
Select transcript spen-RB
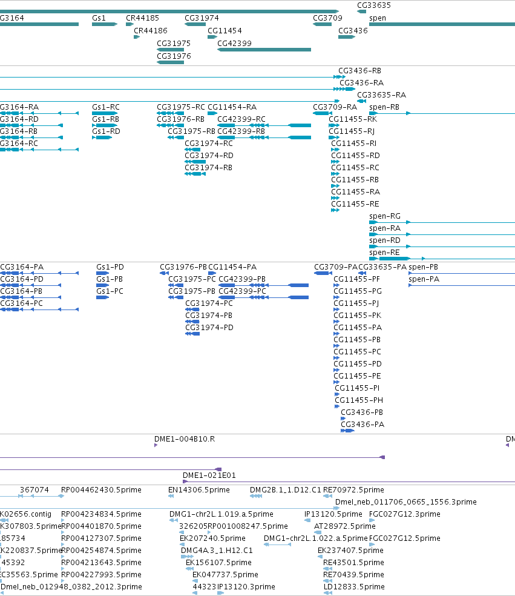[384, 107]
